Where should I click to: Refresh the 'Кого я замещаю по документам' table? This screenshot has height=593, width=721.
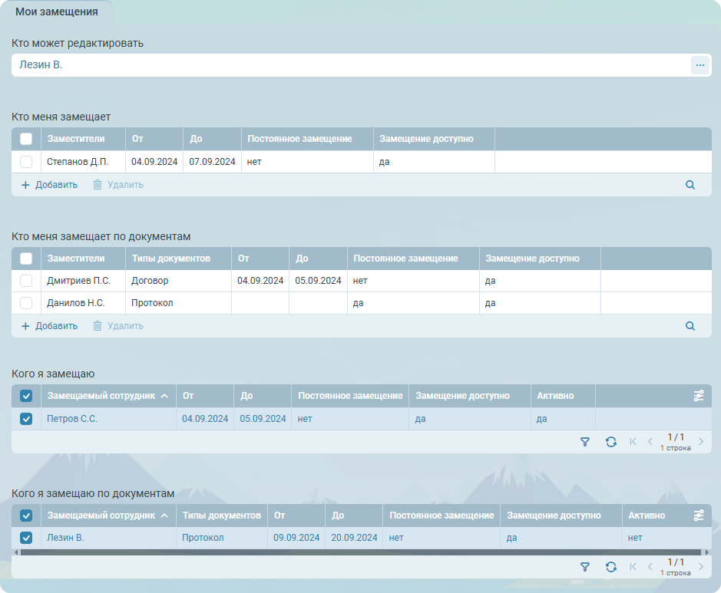coord(610,567)
